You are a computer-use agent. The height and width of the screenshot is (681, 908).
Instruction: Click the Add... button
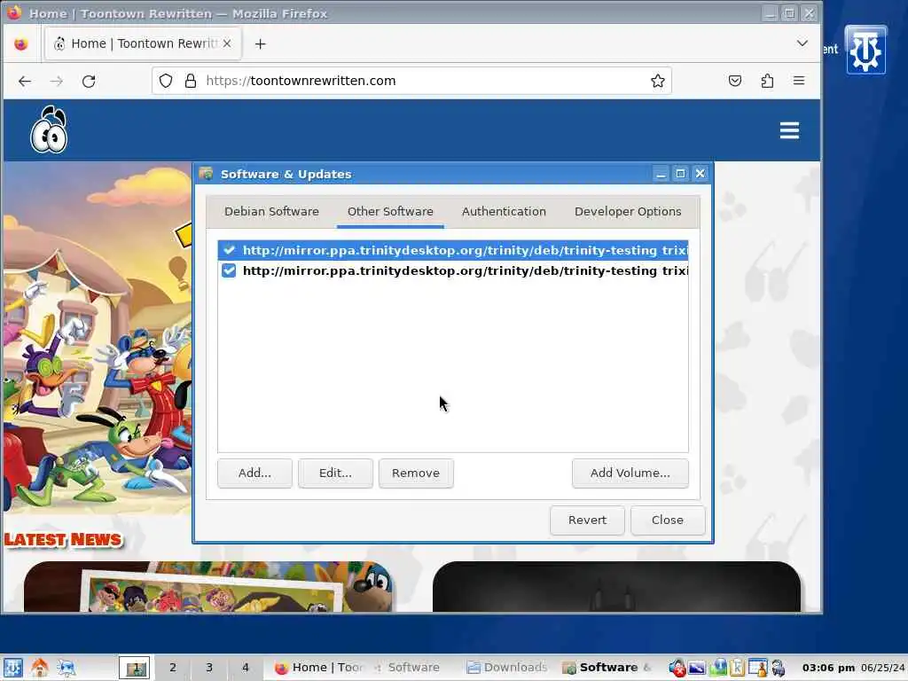tap(254, 474)
